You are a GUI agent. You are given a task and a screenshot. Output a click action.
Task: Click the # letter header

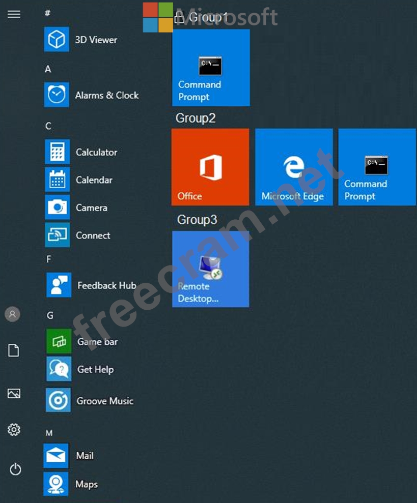(47, 13)
